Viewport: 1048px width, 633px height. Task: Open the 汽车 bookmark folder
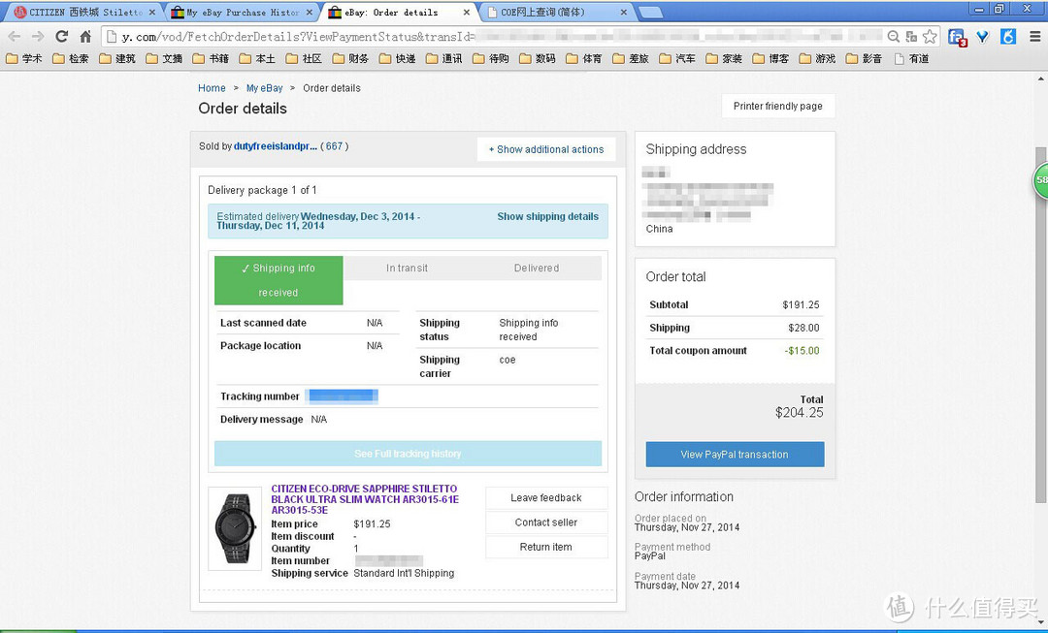(677, 59)
